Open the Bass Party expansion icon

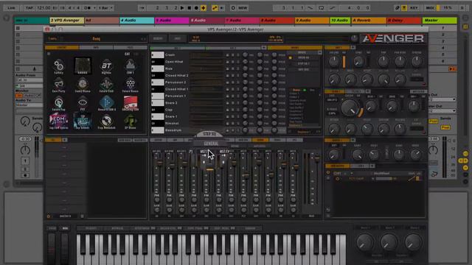(58, 85)
